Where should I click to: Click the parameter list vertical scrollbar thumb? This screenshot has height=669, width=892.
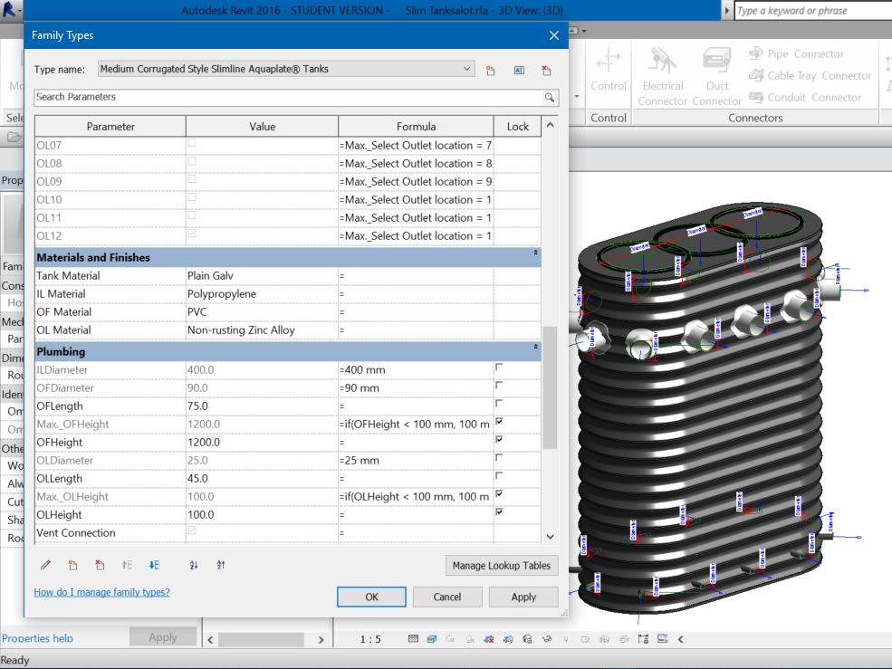coord(550,387)
